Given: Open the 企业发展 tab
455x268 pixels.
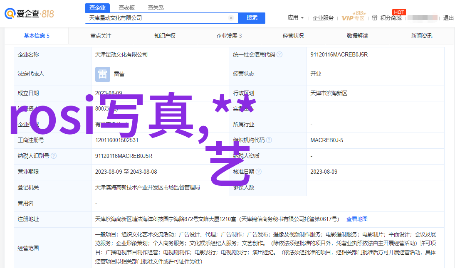Looking at the screenshot, I should [x=229, y=36].
